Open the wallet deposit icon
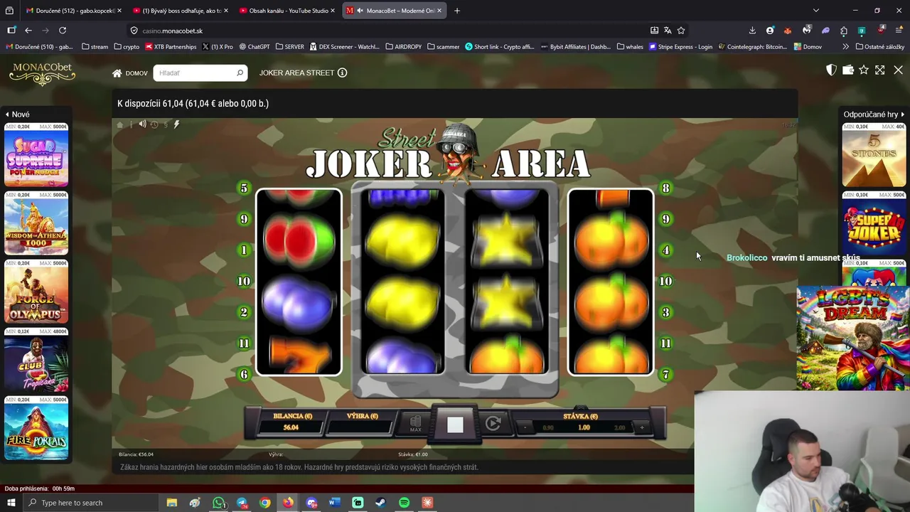 pos(848,70)
